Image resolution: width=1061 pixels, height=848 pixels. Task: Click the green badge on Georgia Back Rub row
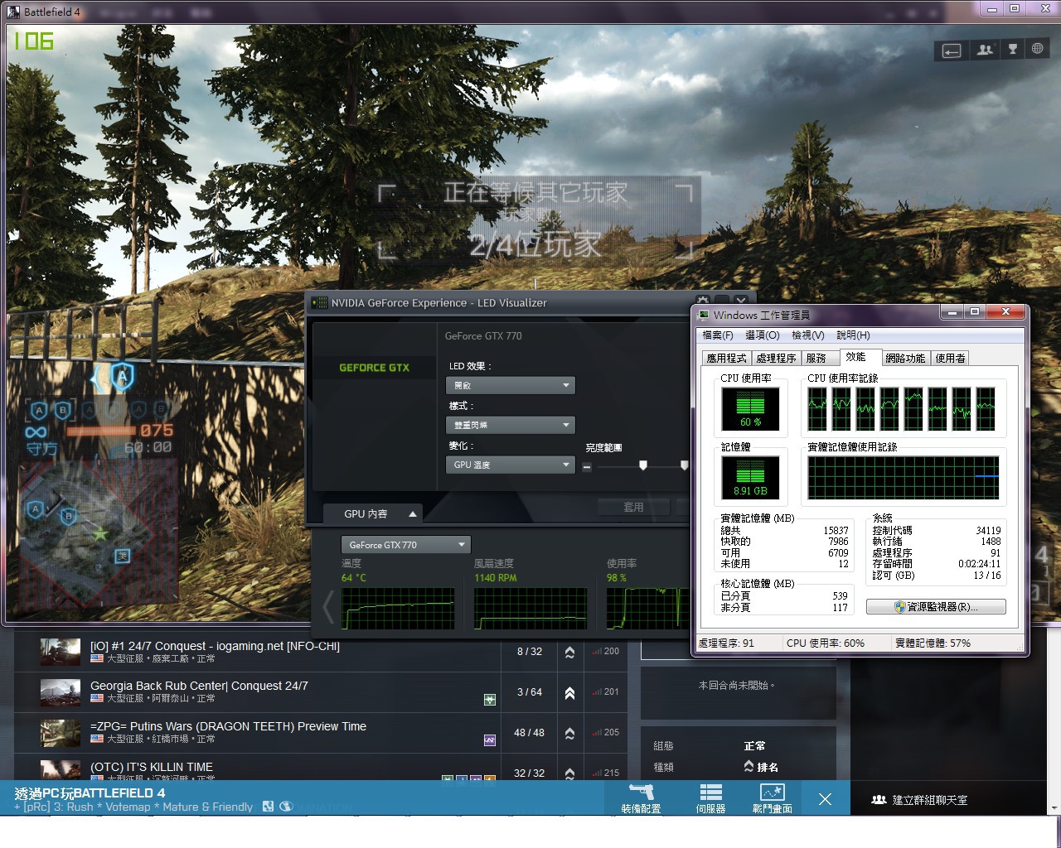point(490,700)
